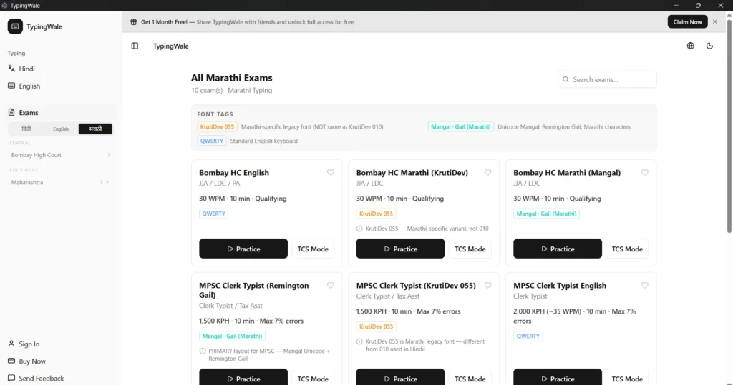Open TCS Mode for Bombay HC Marathi (Mangal)
This screenshot has height=385, width=733.
627,249
